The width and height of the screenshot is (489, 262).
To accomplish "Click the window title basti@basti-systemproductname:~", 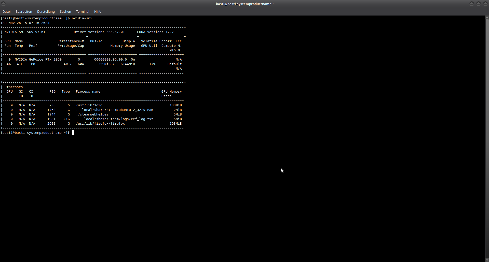I will point(245,4).
